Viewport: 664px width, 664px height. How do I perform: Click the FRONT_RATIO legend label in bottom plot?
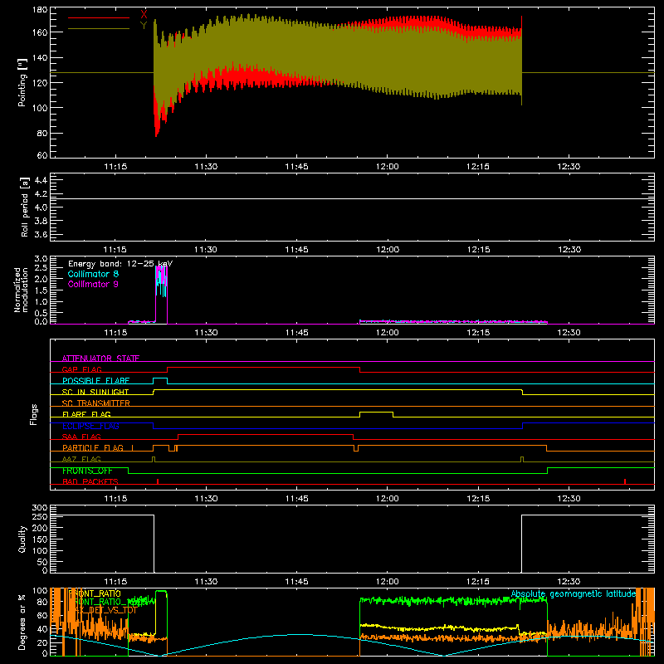click(95, 593)
